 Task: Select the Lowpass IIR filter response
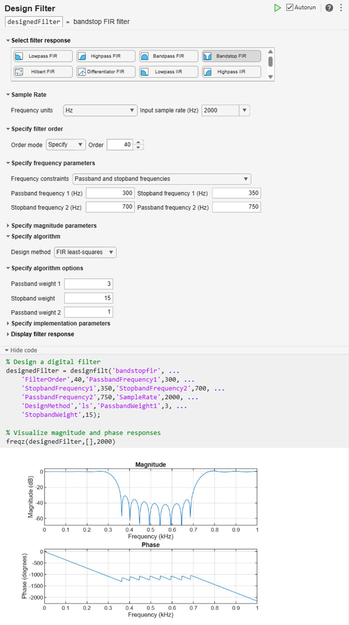[168, 71]
